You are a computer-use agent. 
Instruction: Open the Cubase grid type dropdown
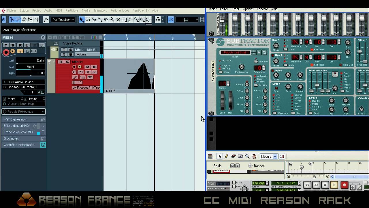[x=187, y=20]
